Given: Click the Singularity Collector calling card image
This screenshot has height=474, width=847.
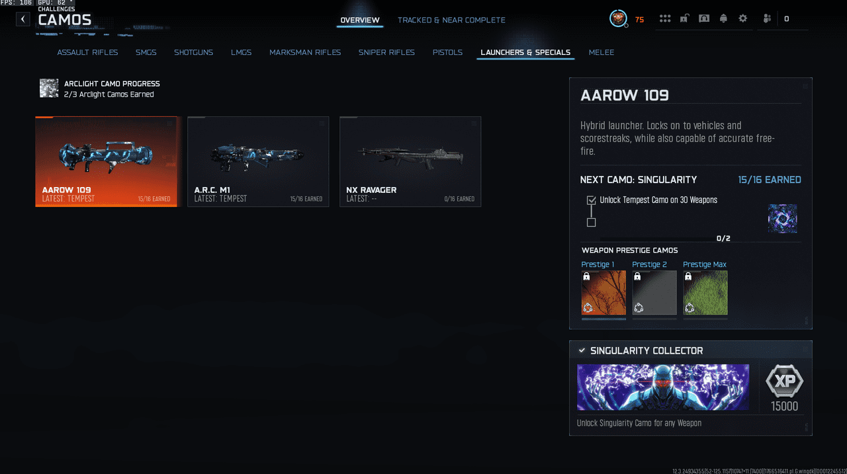Looking at the screenshot, I should click(x=663, y=387).
